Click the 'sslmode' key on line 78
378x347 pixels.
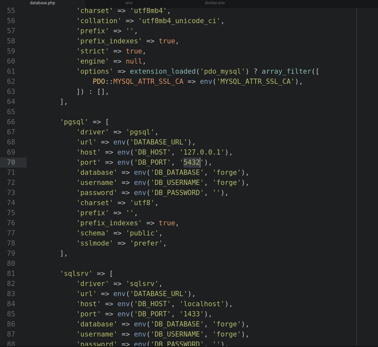tap(95, 243)
